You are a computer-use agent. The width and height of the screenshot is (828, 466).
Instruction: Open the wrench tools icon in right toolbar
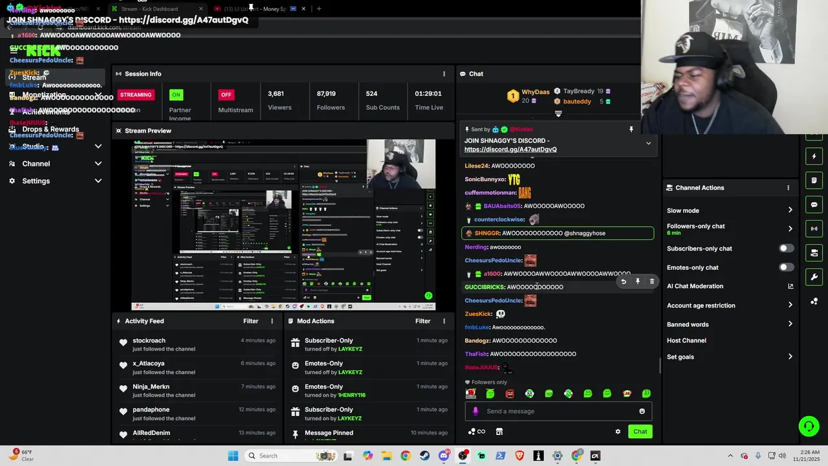814,277
